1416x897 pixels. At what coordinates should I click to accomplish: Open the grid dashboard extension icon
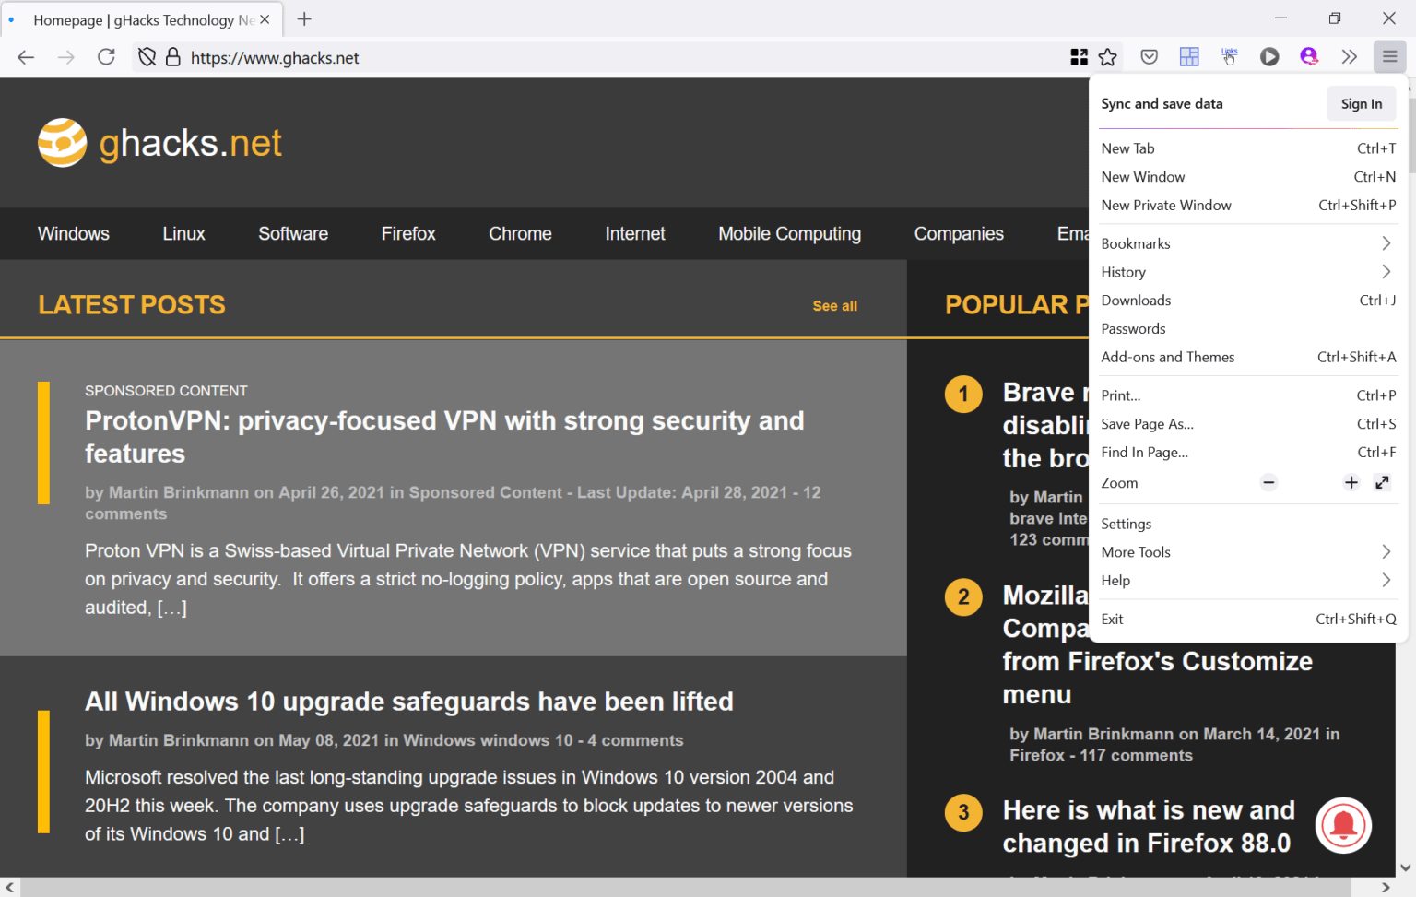coord(1188,56)
